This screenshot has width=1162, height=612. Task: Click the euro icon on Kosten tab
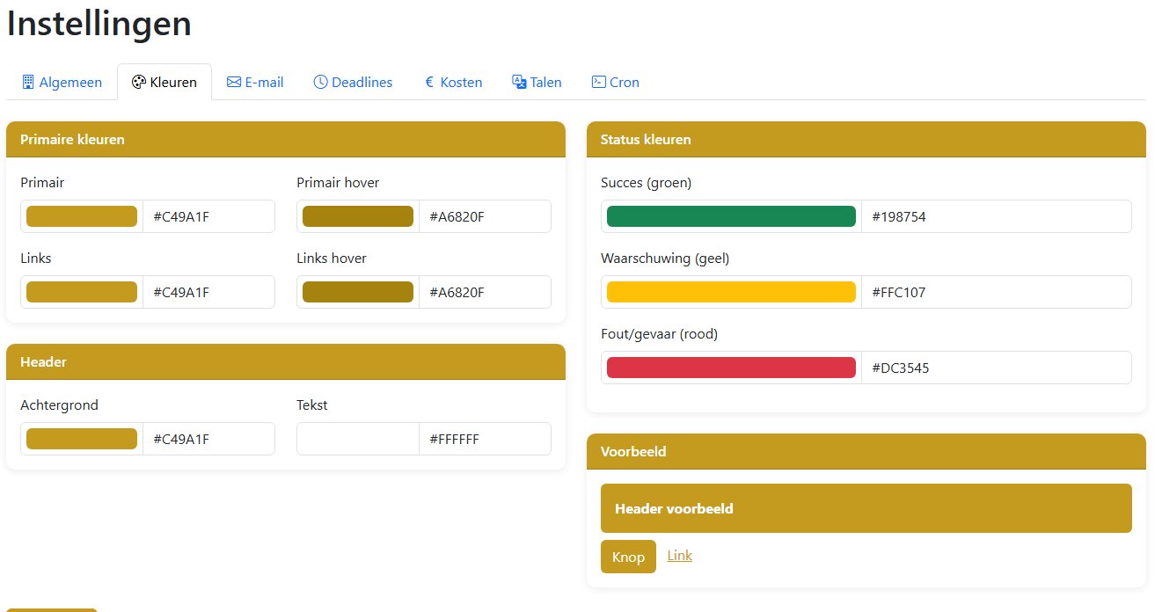429,82
